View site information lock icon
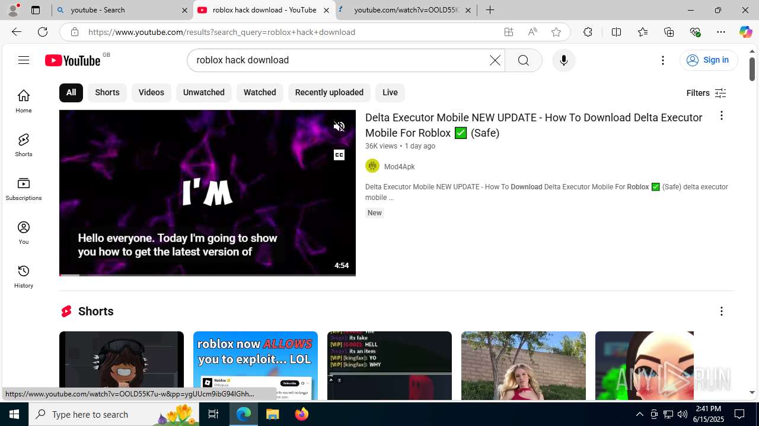 click(74, 32)
